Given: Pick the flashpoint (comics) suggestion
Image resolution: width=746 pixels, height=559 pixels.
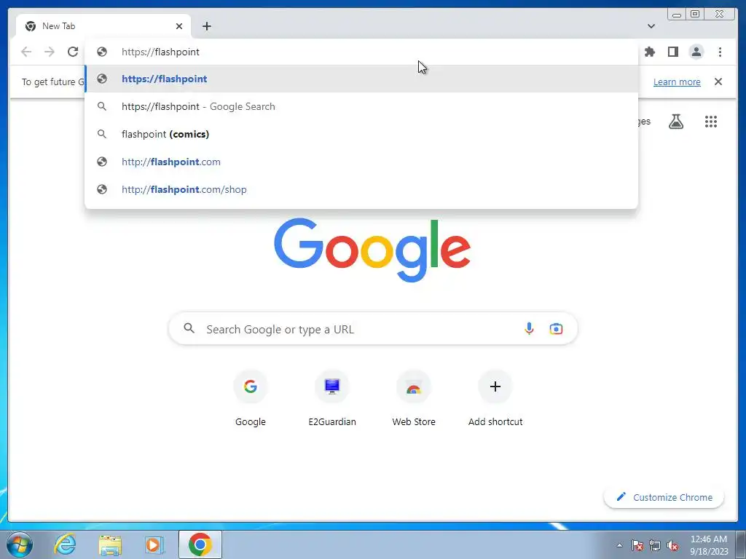Looking at the screenshot, I should click(x=361, y=134).
